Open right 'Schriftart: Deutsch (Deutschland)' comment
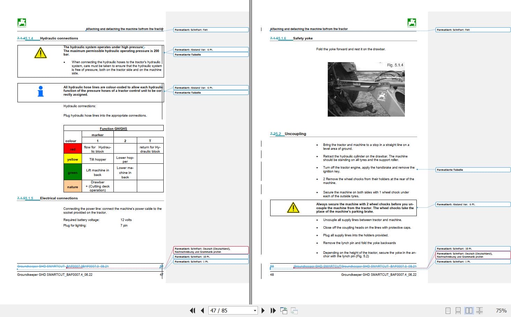This screenshot has width=511, height=317. pos(473,255)
